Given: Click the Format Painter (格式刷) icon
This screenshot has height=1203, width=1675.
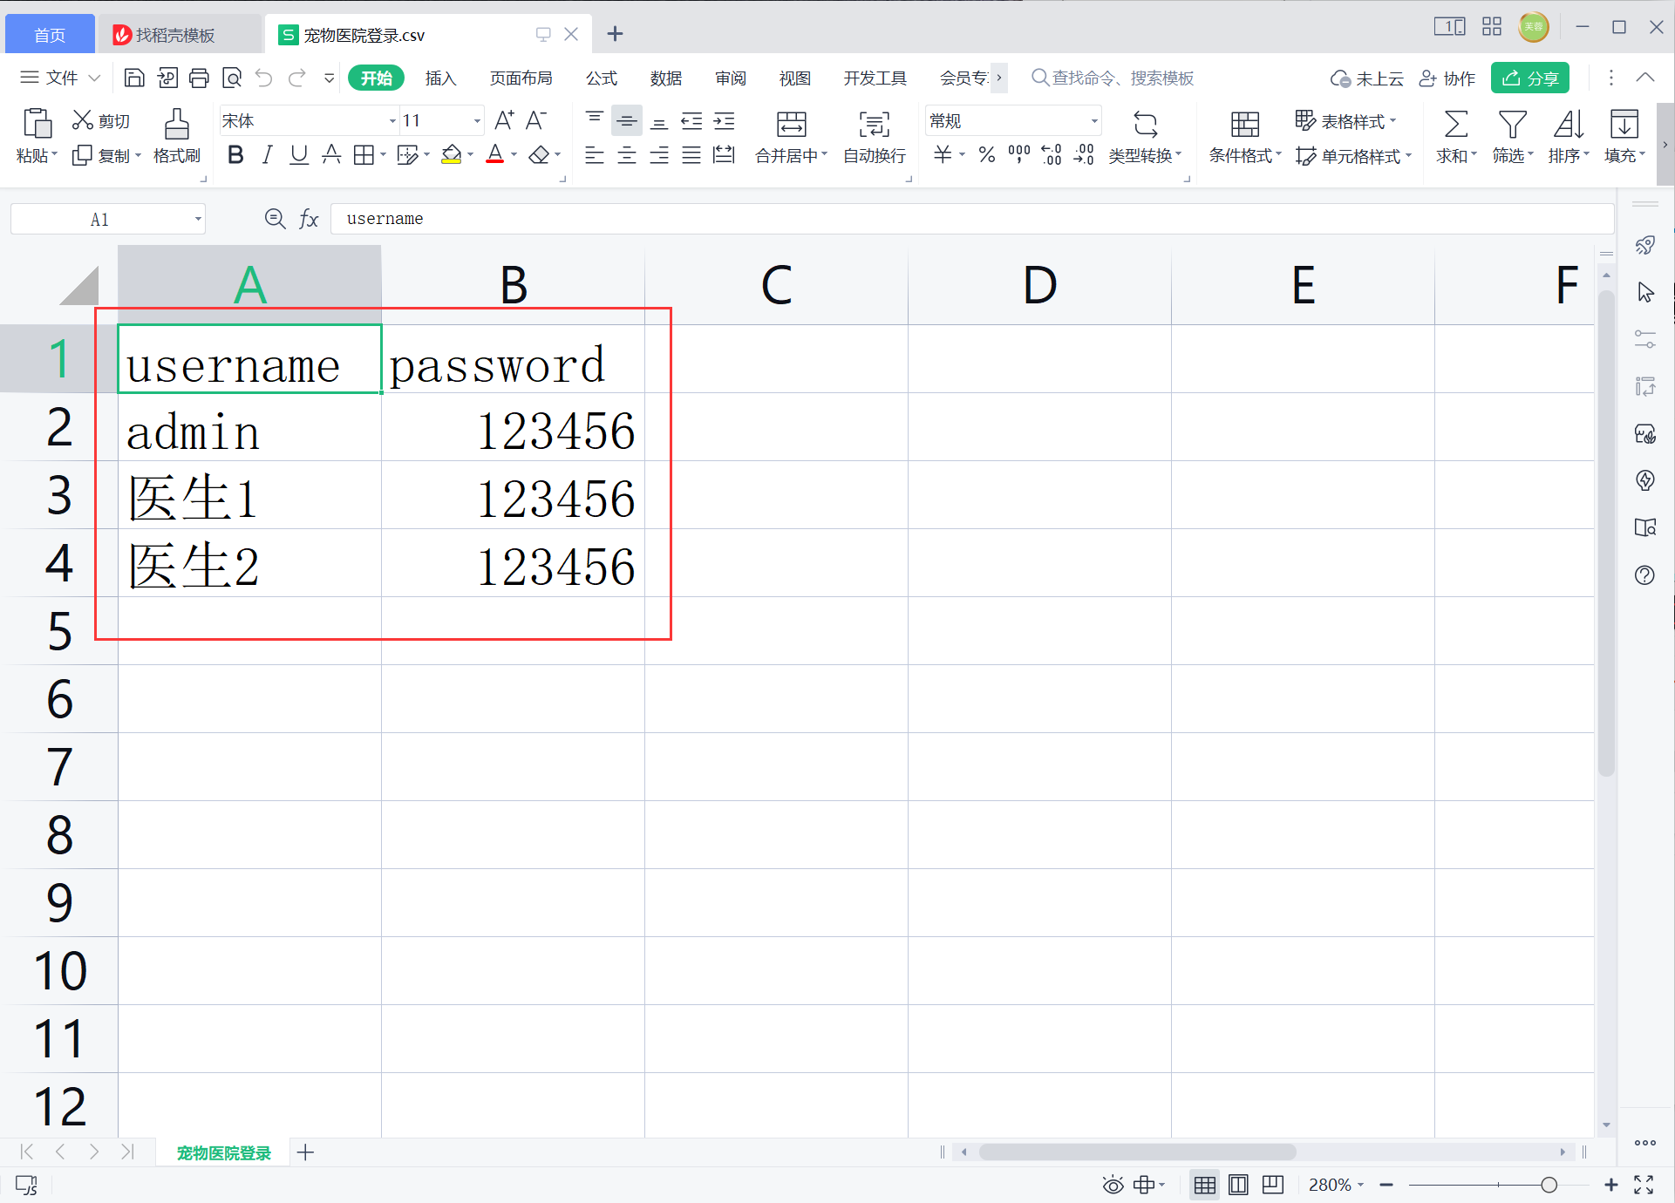Looking at the screenshot, I should tap(176, 125).
